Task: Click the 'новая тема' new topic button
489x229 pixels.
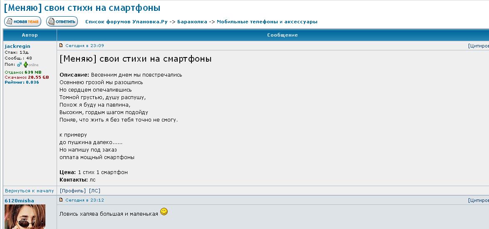Action: pos(22,22)
